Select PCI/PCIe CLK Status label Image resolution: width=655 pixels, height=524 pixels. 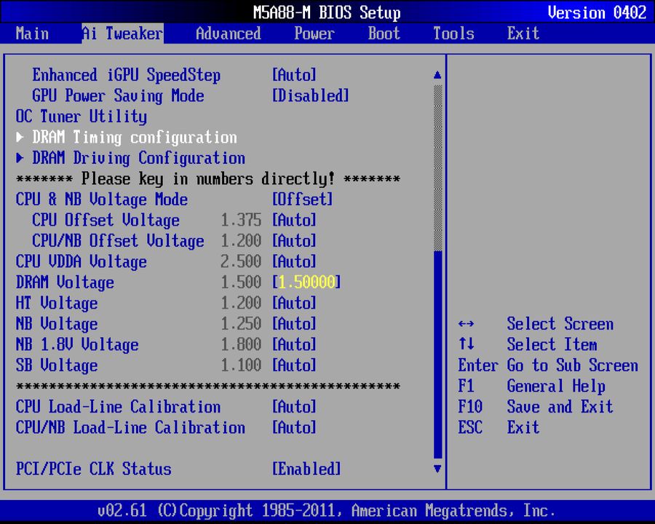94,469
